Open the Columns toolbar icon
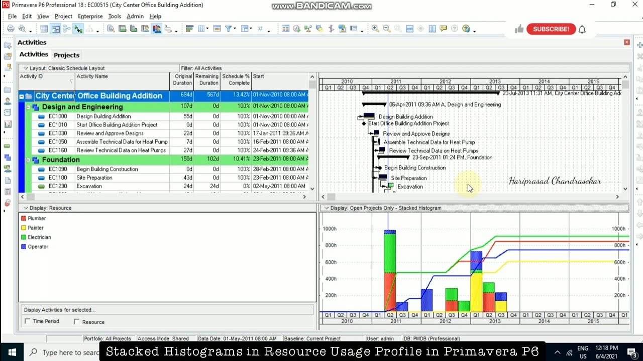Image resolution: width=643 pixels, height=361 pixels. point(202,29)
